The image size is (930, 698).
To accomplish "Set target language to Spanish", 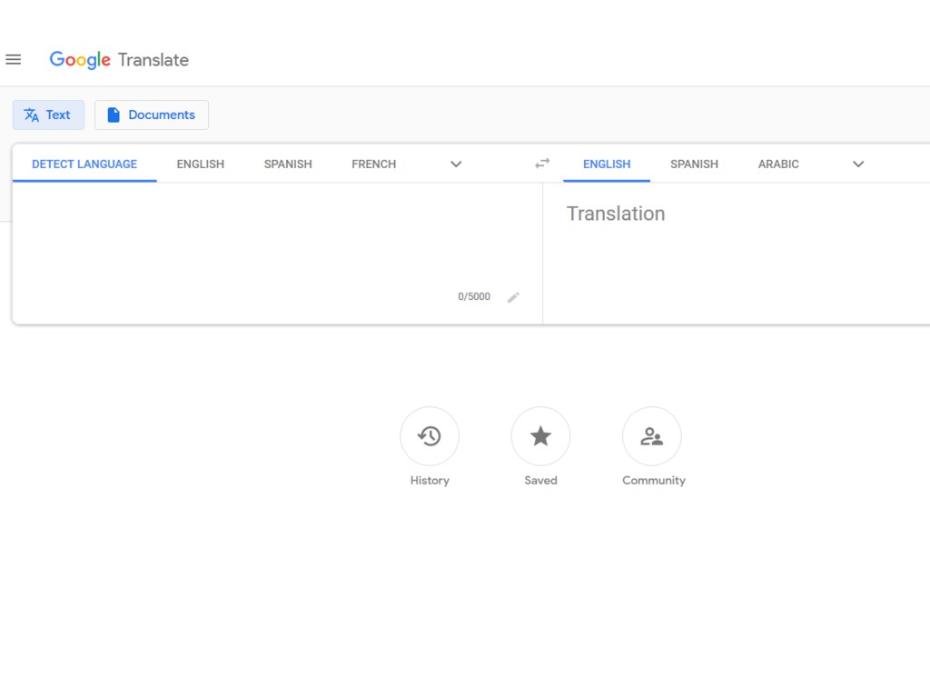I will click(x=694, y=165).
